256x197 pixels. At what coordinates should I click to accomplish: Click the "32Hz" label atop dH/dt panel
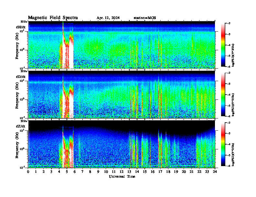[x=24, y=22]
